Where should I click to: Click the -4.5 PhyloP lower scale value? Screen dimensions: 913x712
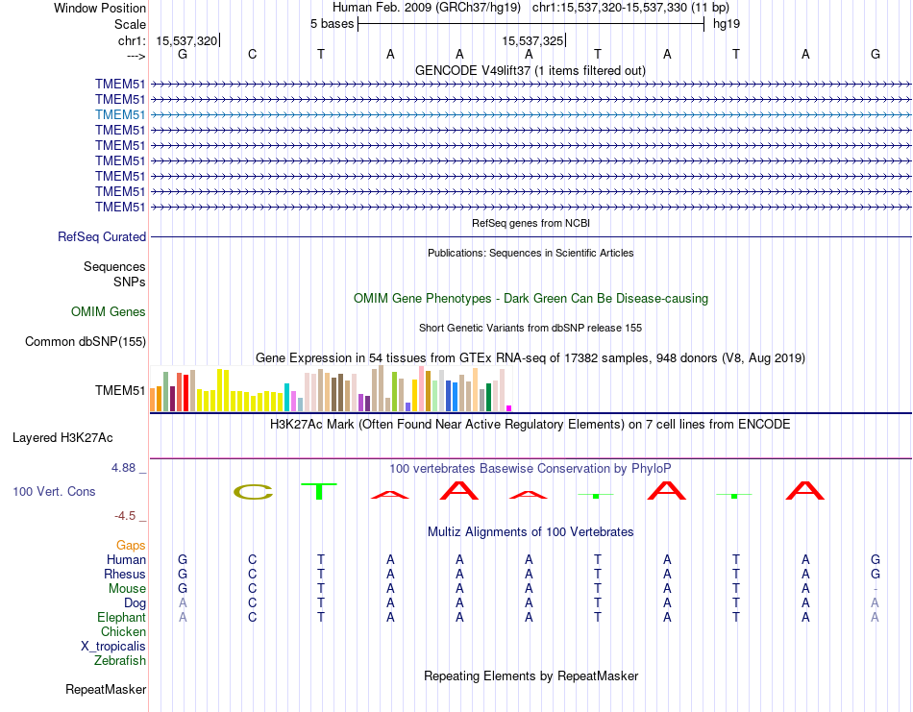tap(125, 516)
